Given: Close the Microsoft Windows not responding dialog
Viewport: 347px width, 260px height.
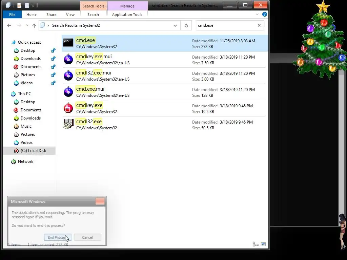Looking at the screenshot, I should (x=100, y=201).
